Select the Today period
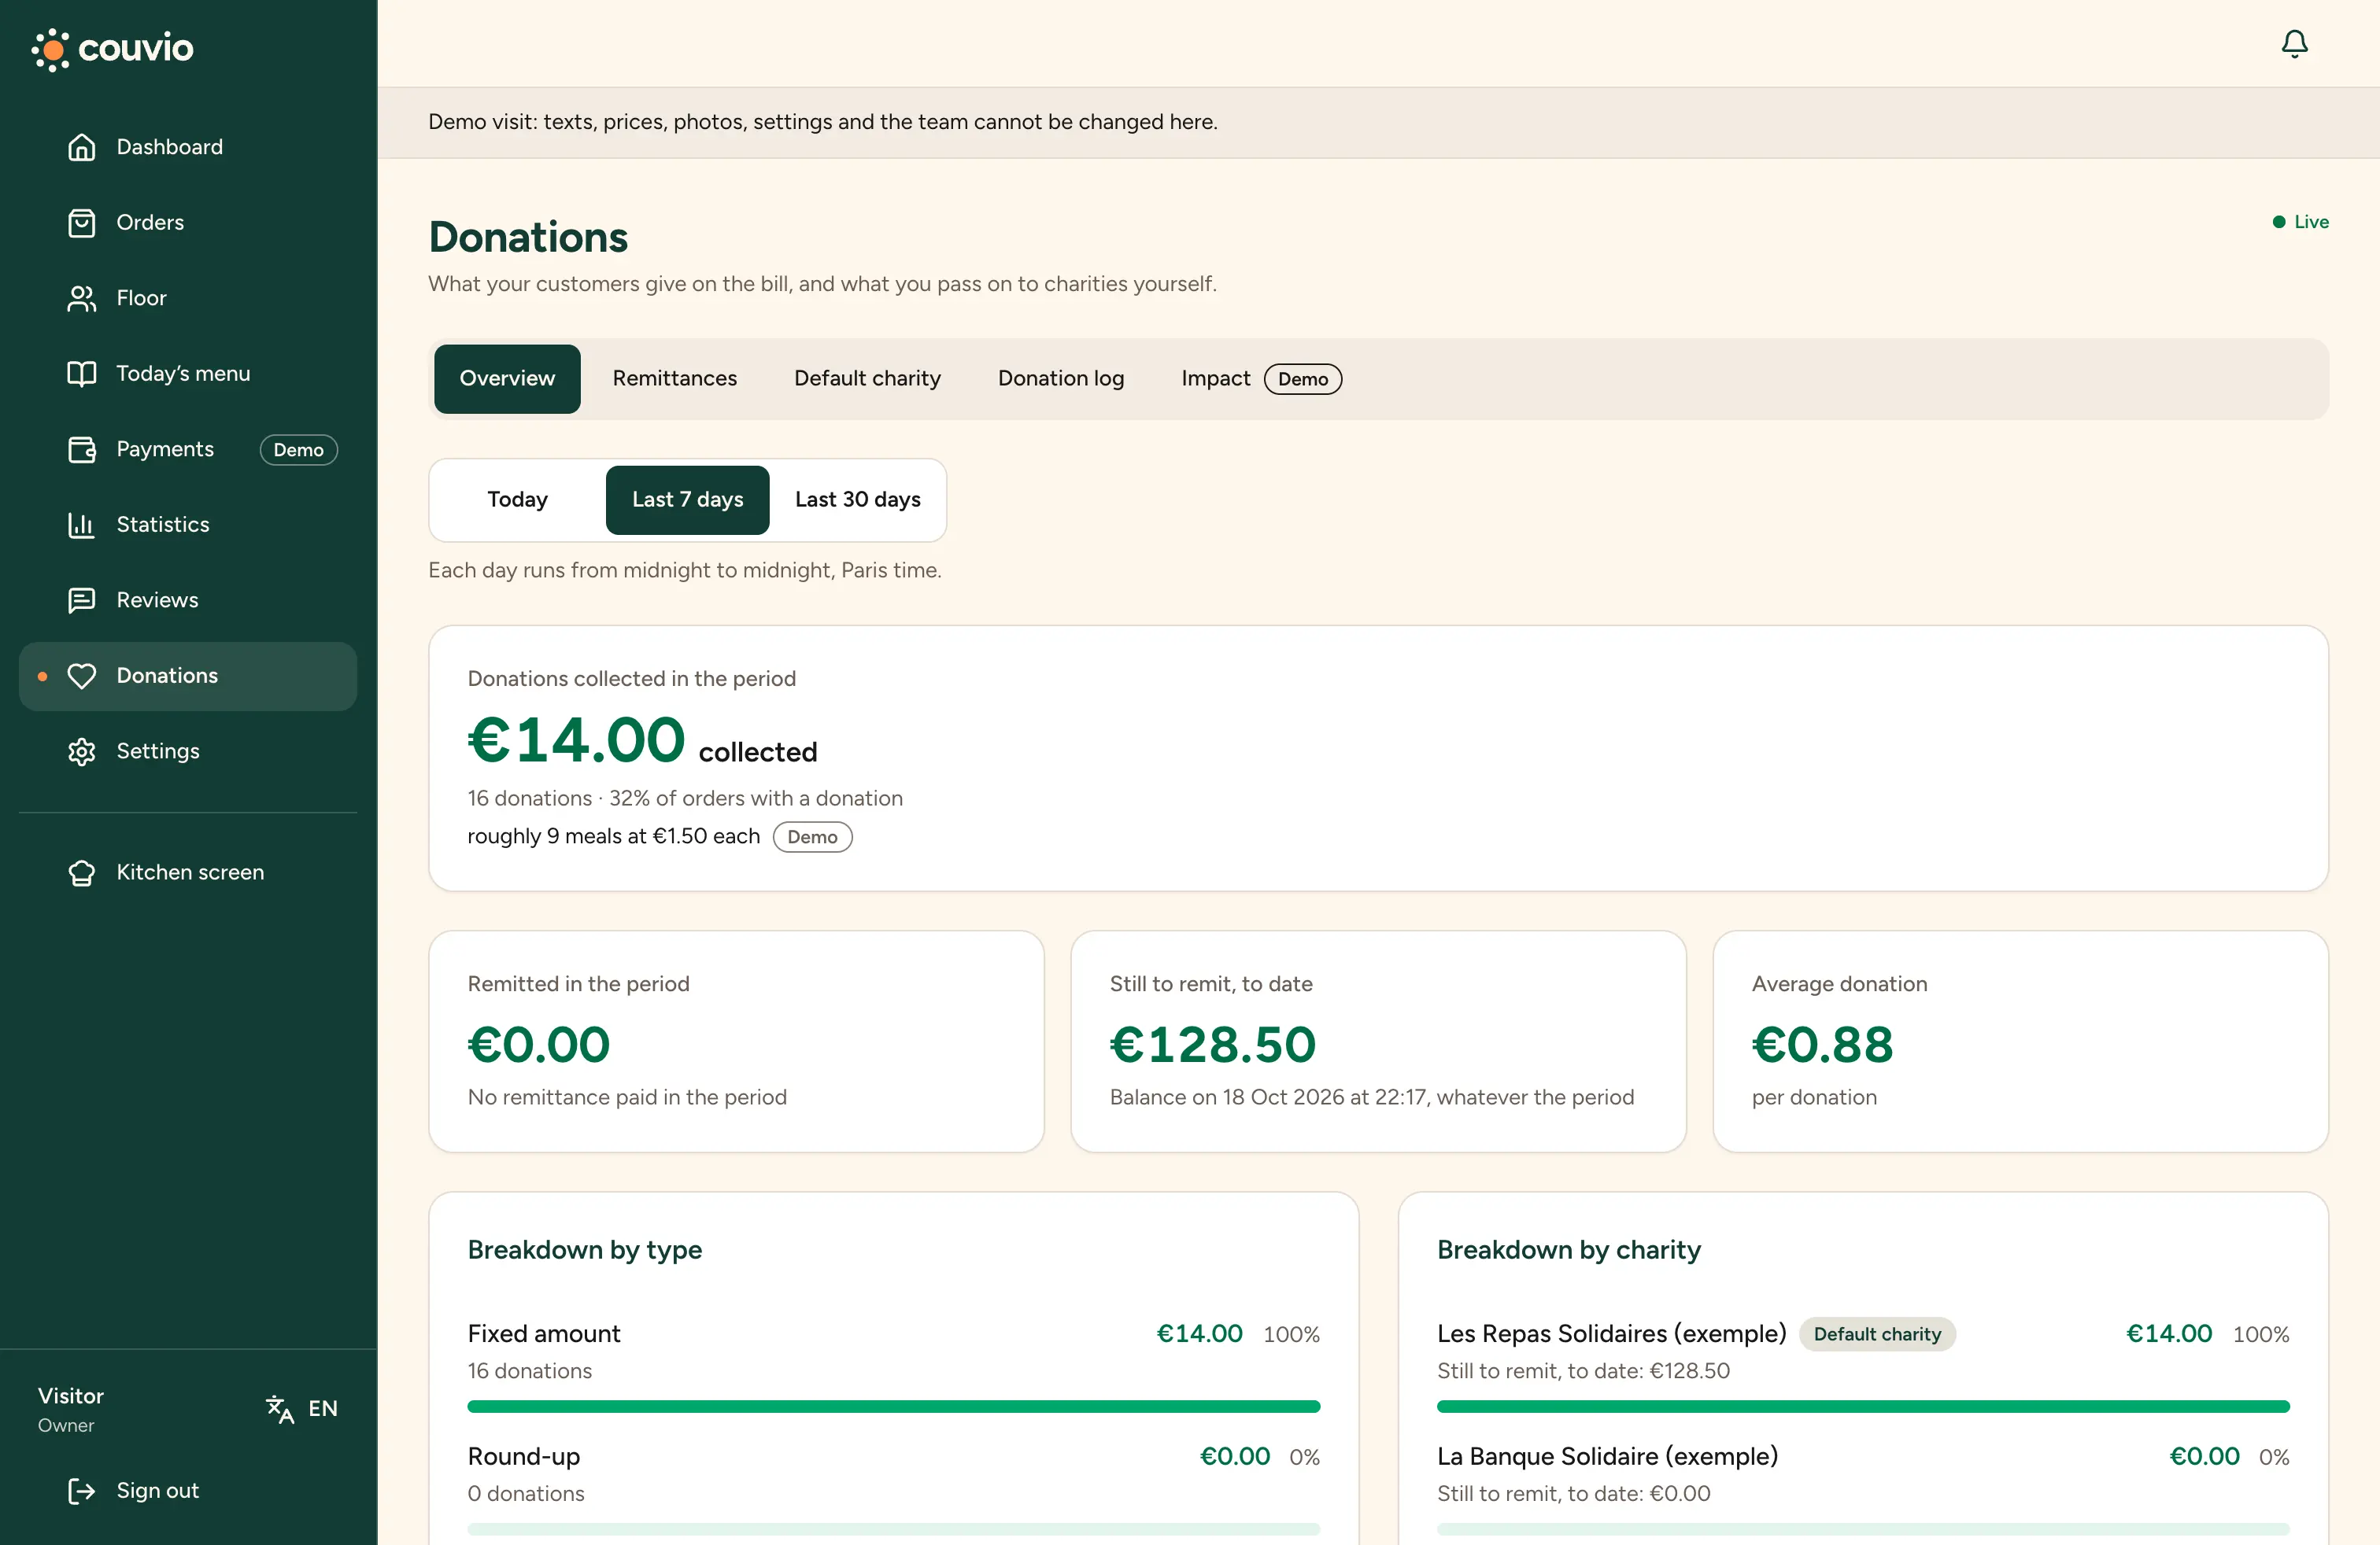 (517, 500)
